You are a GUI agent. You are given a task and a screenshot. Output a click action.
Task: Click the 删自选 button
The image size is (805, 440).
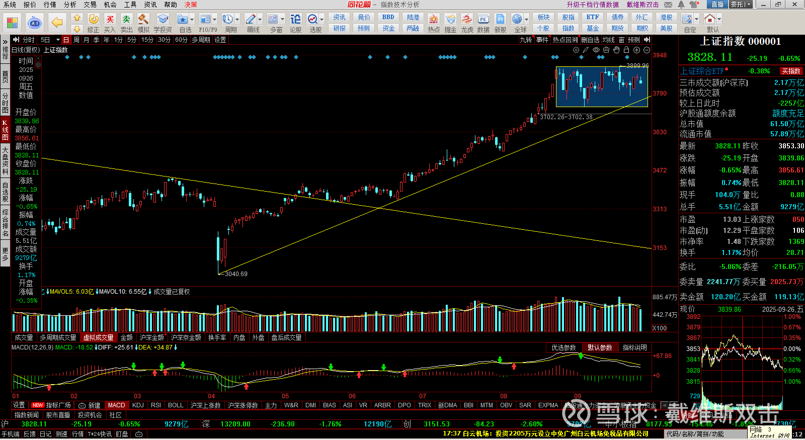[590, 40]
